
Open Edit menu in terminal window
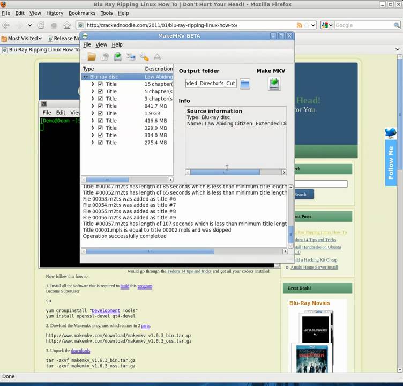pyautogui.click(x=61, y=113)
